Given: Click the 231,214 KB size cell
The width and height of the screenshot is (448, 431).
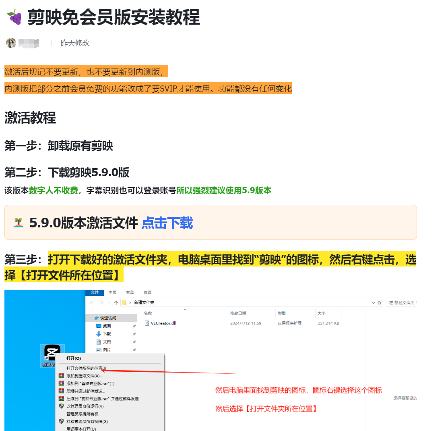Looking at the screenshot, I should click(x=328, y=323).
